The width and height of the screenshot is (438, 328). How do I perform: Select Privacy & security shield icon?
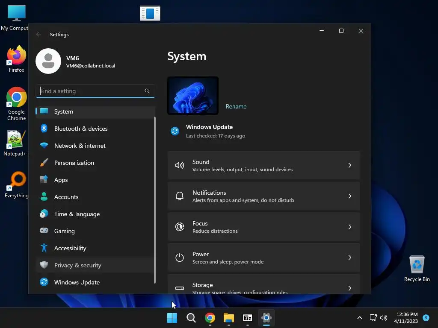tap(44, 265)
